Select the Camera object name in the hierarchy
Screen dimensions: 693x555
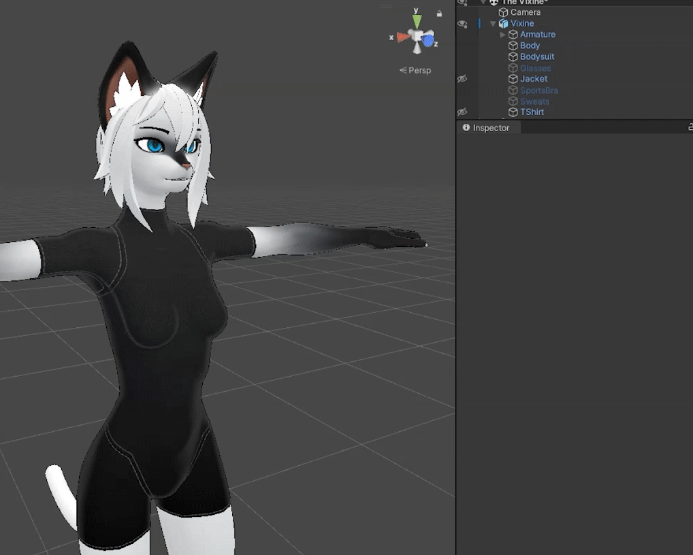click(526, 12)
